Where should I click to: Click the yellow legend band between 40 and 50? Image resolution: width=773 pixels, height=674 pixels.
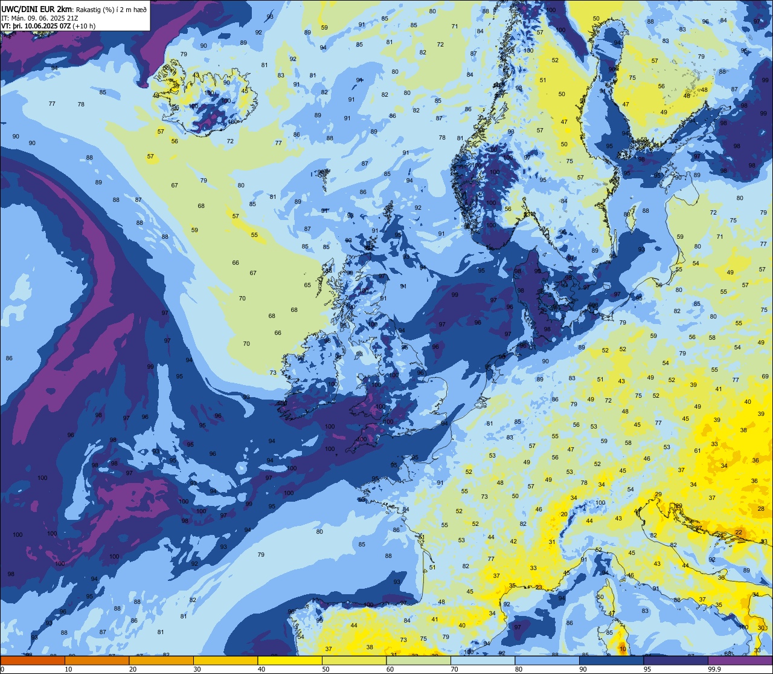(290, 660)
